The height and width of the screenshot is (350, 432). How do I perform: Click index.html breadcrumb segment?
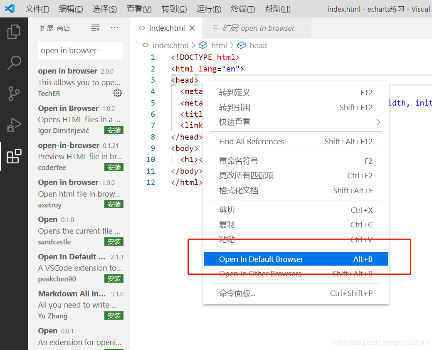[x=170, y=45]
